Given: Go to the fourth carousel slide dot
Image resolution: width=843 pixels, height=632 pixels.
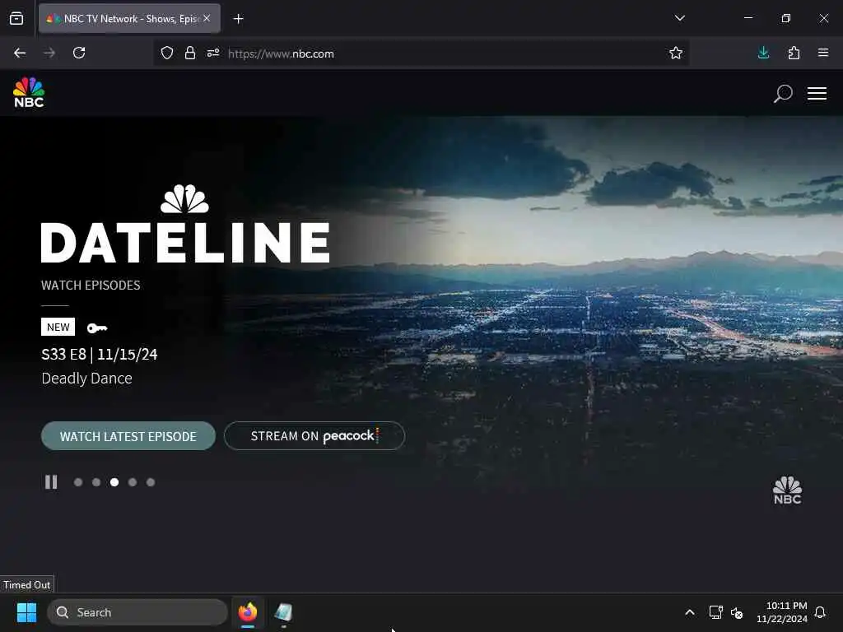Looking at the screenshot, I should point(133,482).
